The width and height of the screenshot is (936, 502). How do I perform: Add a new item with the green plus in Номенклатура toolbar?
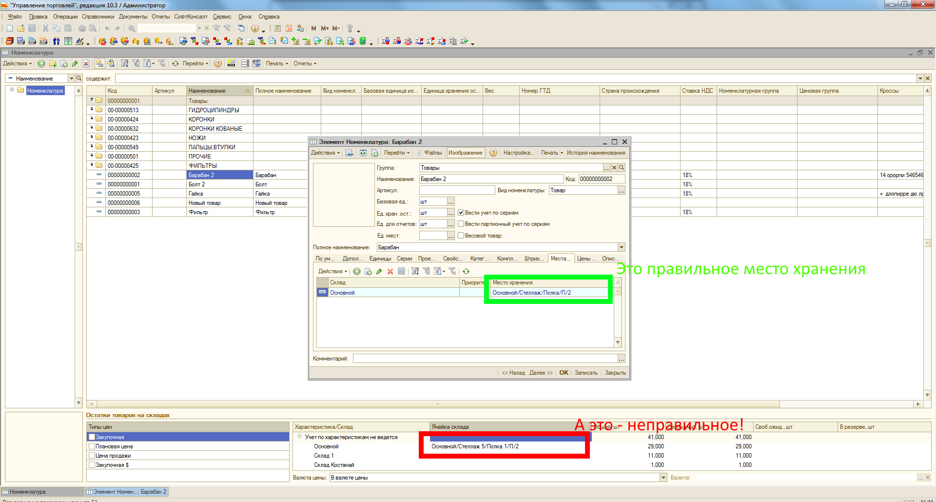[41, 63]
